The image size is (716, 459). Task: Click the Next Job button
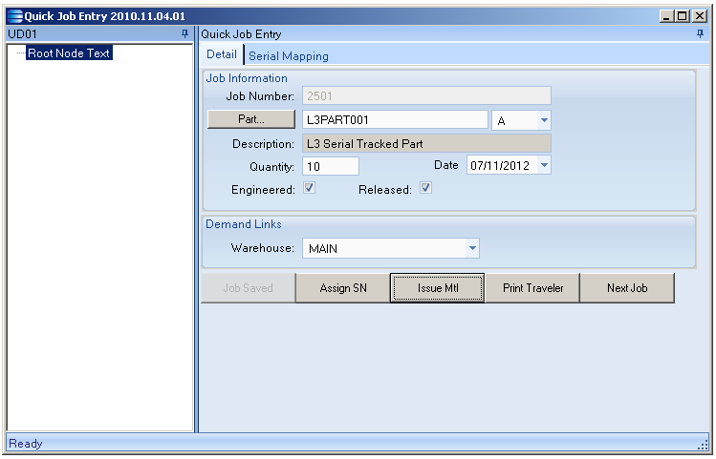coord(627,287)
